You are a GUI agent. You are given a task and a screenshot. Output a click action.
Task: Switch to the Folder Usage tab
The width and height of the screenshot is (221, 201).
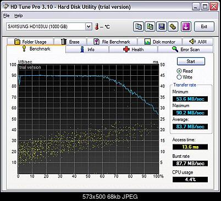point(30,42)
